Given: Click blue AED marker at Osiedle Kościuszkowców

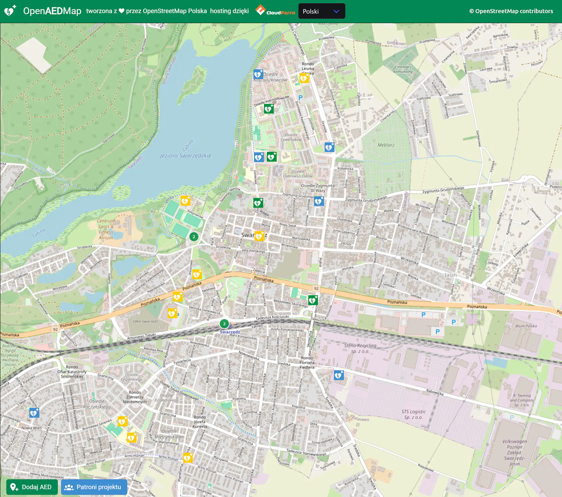Looking at the screenshot, I should click(x=258, y=74).
